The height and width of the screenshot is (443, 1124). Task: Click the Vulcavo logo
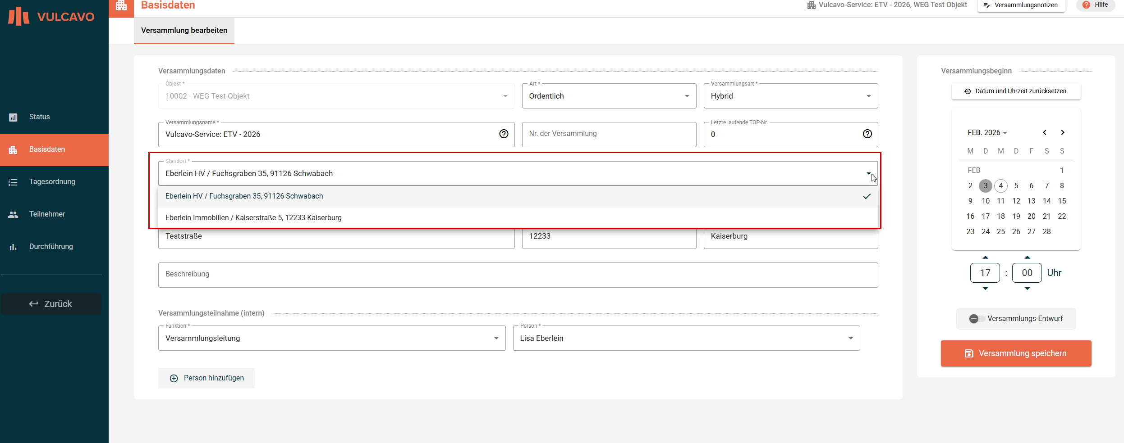pyautogui.click(x=51, y=16)
